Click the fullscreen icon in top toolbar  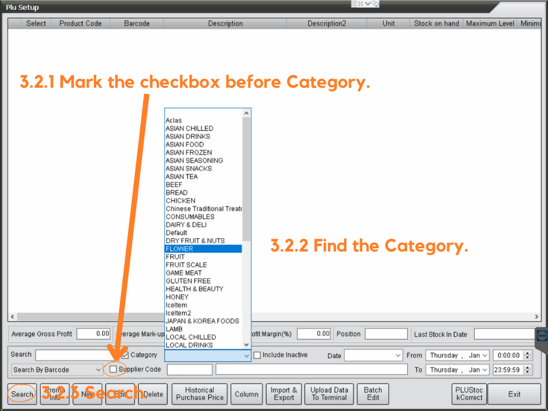[361, 4]
